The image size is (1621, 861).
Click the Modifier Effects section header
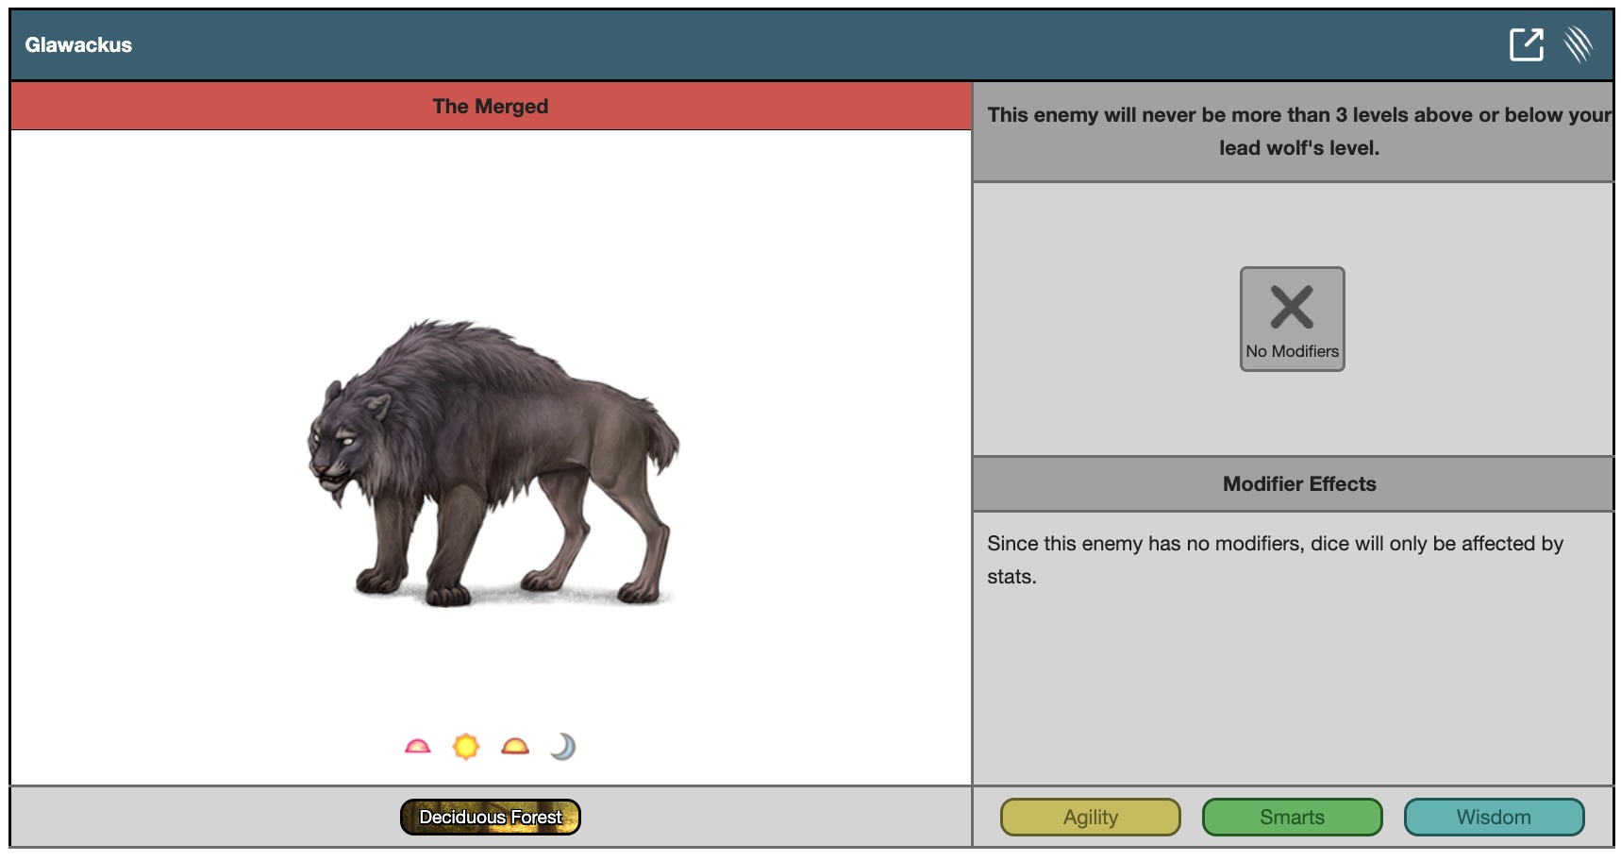(1298, 483)
